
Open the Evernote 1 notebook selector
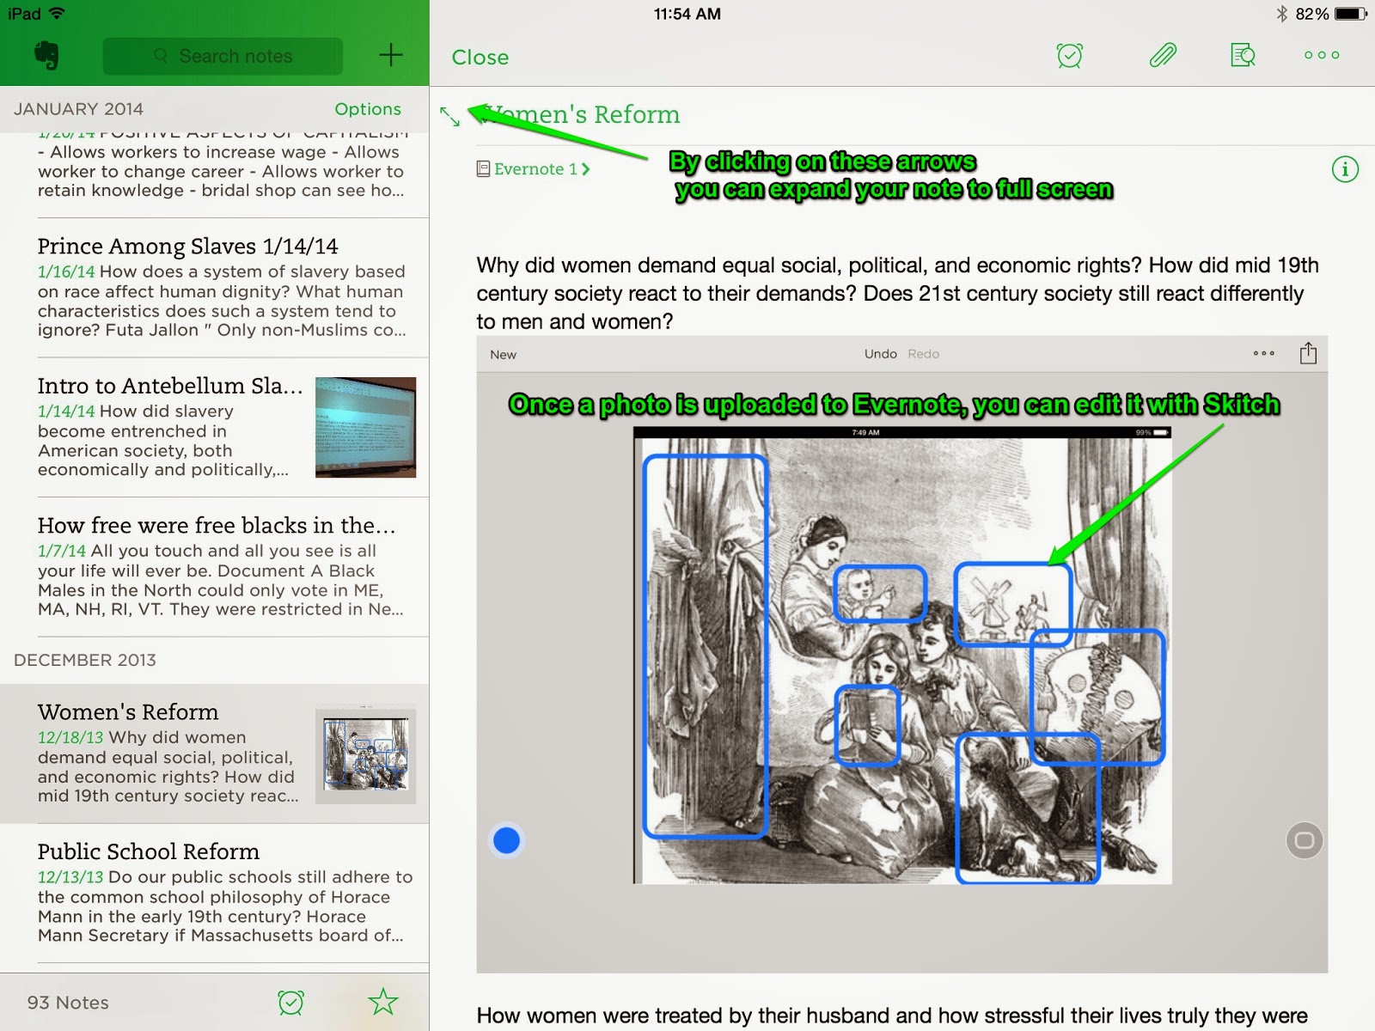[x=534, y=169]
